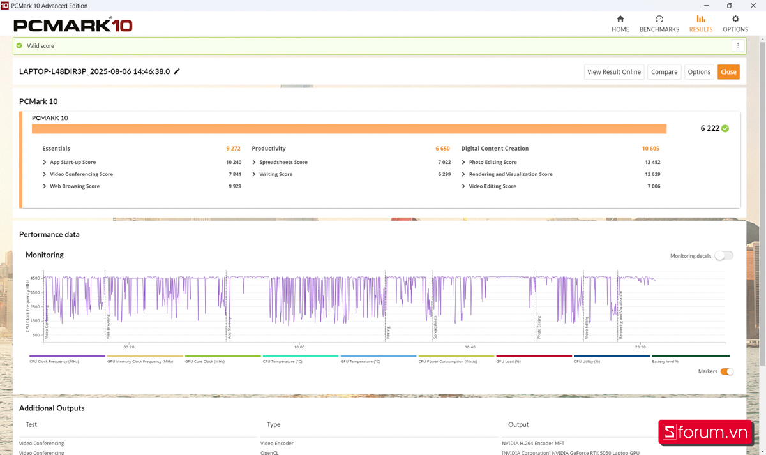Select GPU Memory Clock Frequency legend item
Viewport: 766px width, 455px height.
coord(145,359)
